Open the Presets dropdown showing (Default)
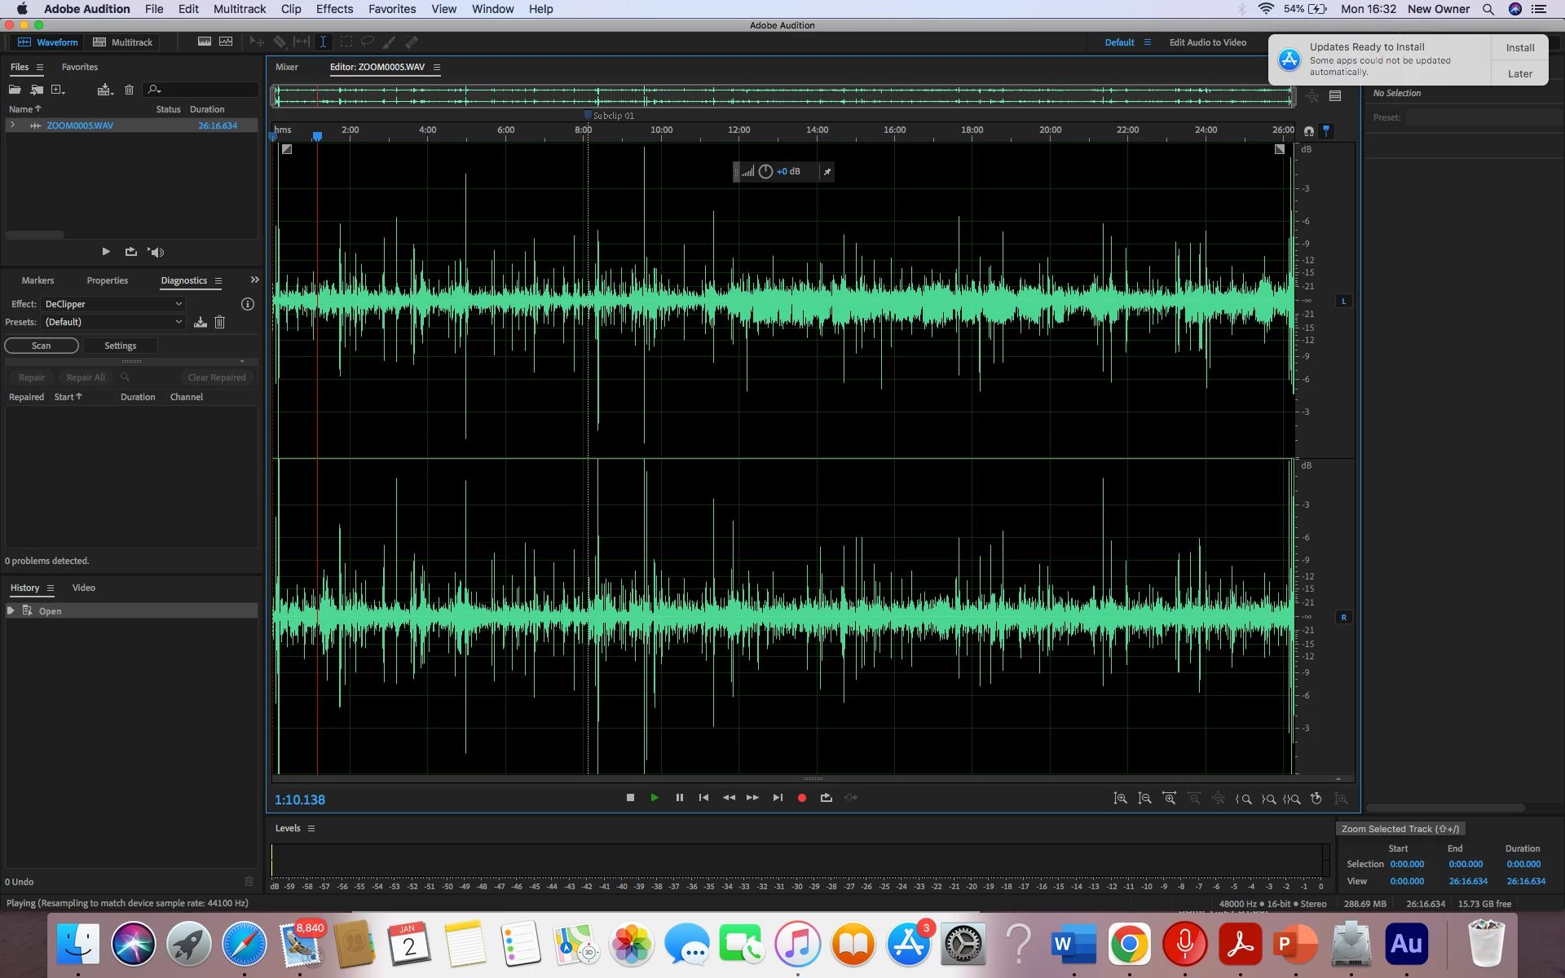Image resolution: width=1565 pixels, height=978 pixels. tap(112, 322)
